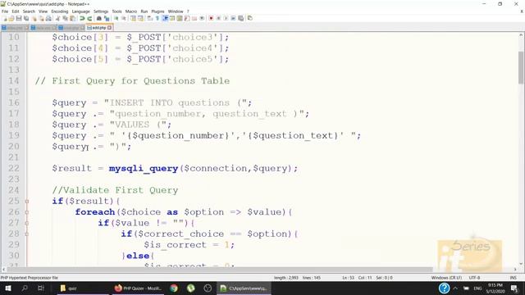This screenshot has width=525, height=295.
Task: Open the Run menu
Action: tap(144, 11)
